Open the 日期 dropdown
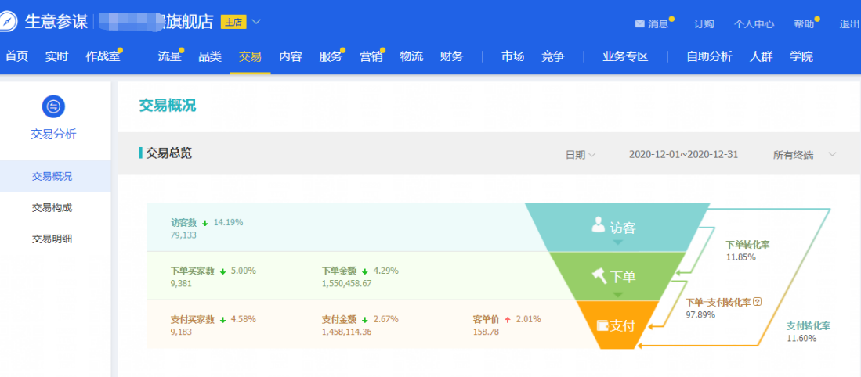This screenshot has height=377, width=861. 581,155
